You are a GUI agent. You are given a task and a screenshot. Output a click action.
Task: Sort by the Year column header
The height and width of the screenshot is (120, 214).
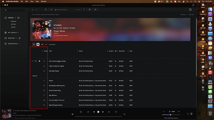click(131, 51)
